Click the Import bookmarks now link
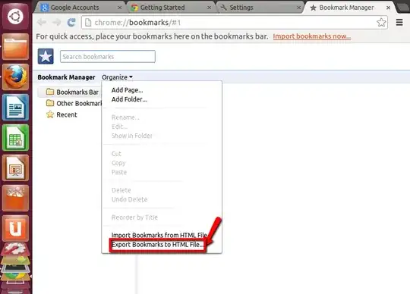The height and width of the screenshot is (294, 410). click(x=312, y=36)
